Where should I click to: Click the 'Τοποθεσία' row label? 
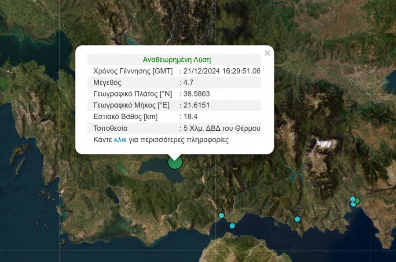pyautogui.click(x=110, y=129)
